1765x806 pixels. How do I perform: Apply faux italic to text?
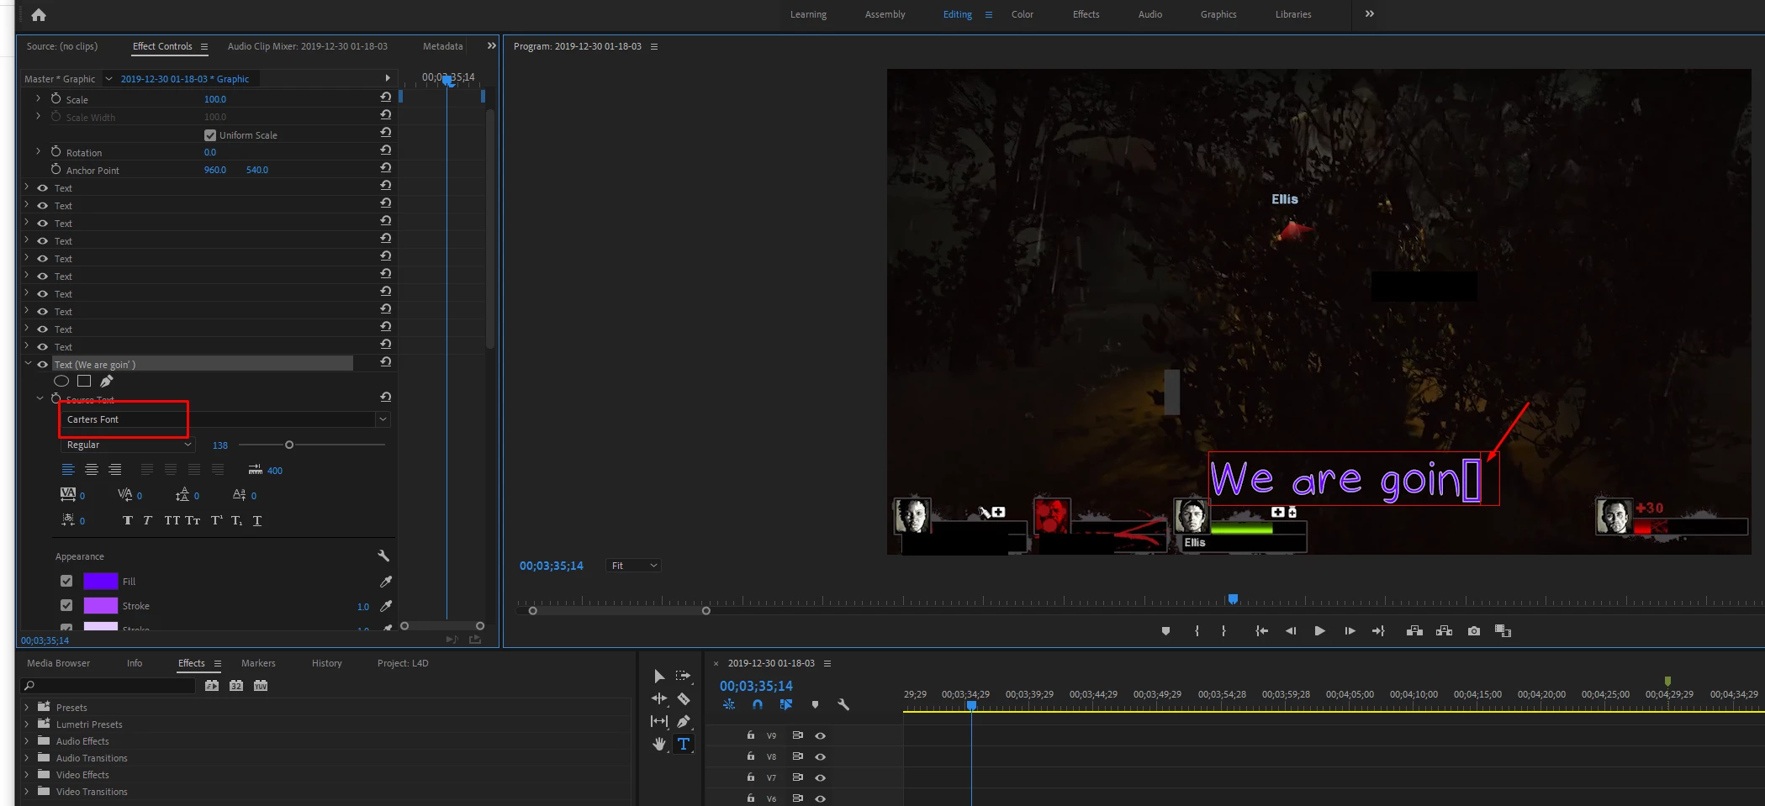(x=147, y=520)
